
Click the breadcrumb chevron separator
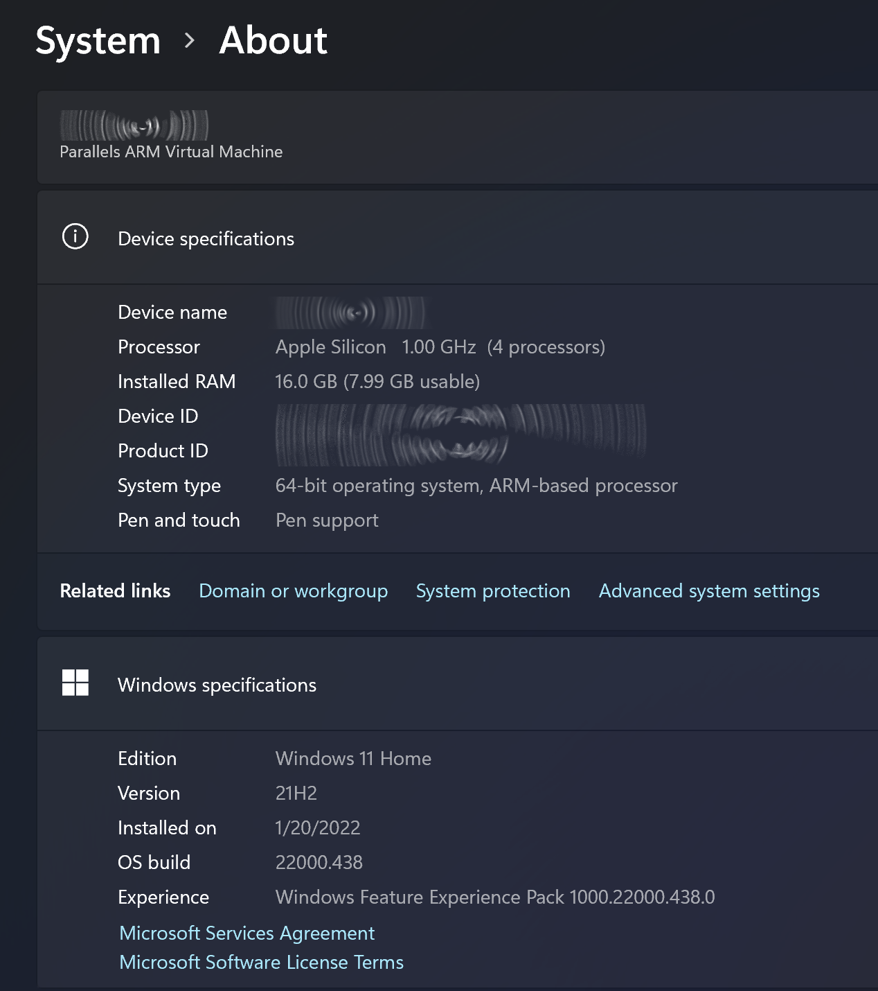[190, 42]
